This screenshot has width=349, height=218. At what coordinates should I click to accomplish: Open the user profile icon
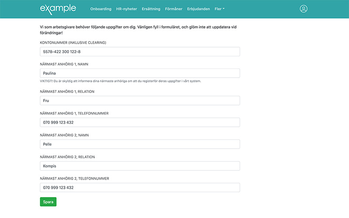pyautogui.click(x=303, y=9)
